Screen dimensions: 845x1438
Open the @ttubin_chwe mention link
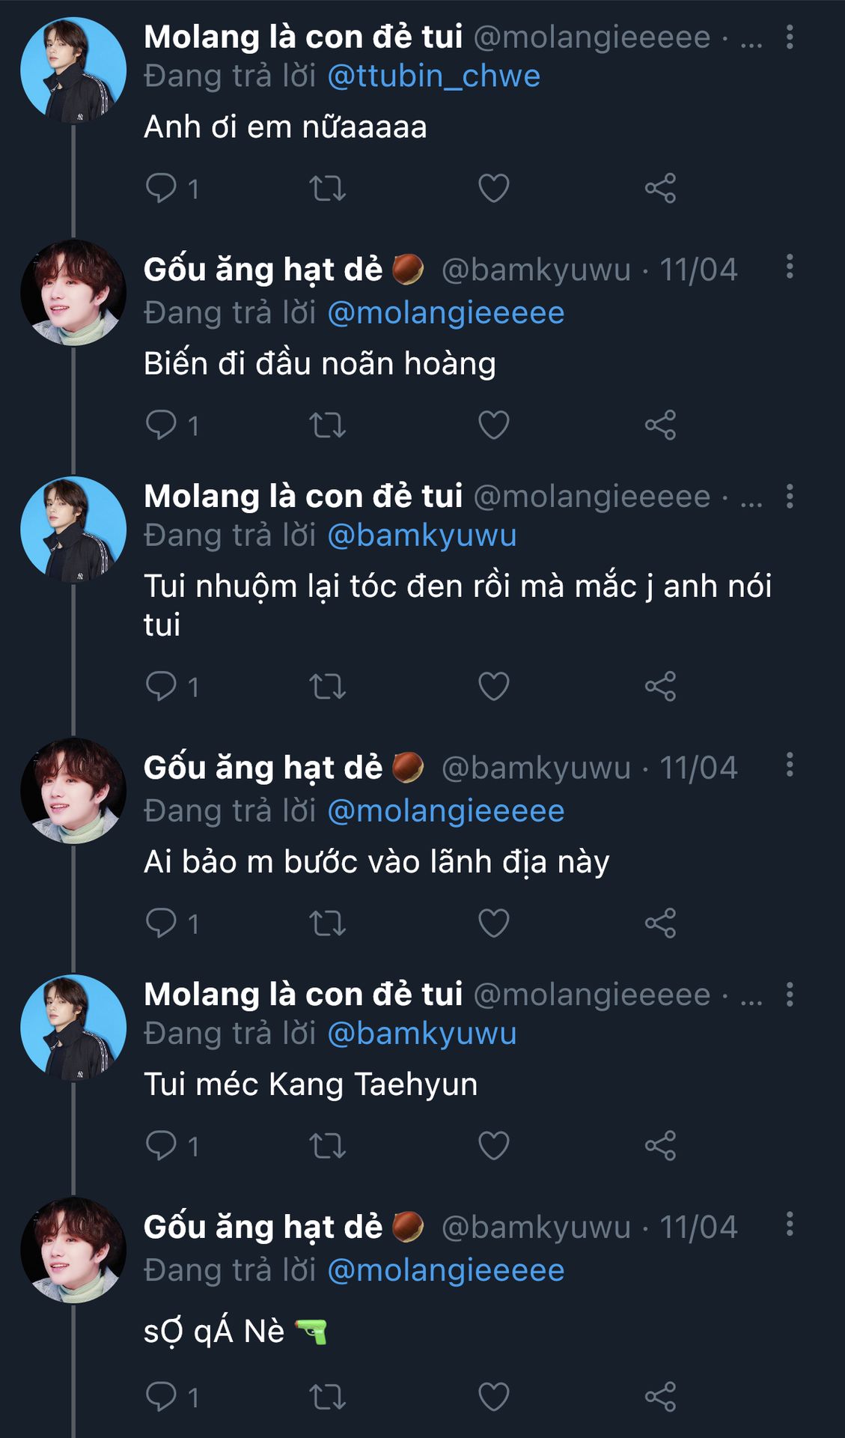[x=433, y=76]
